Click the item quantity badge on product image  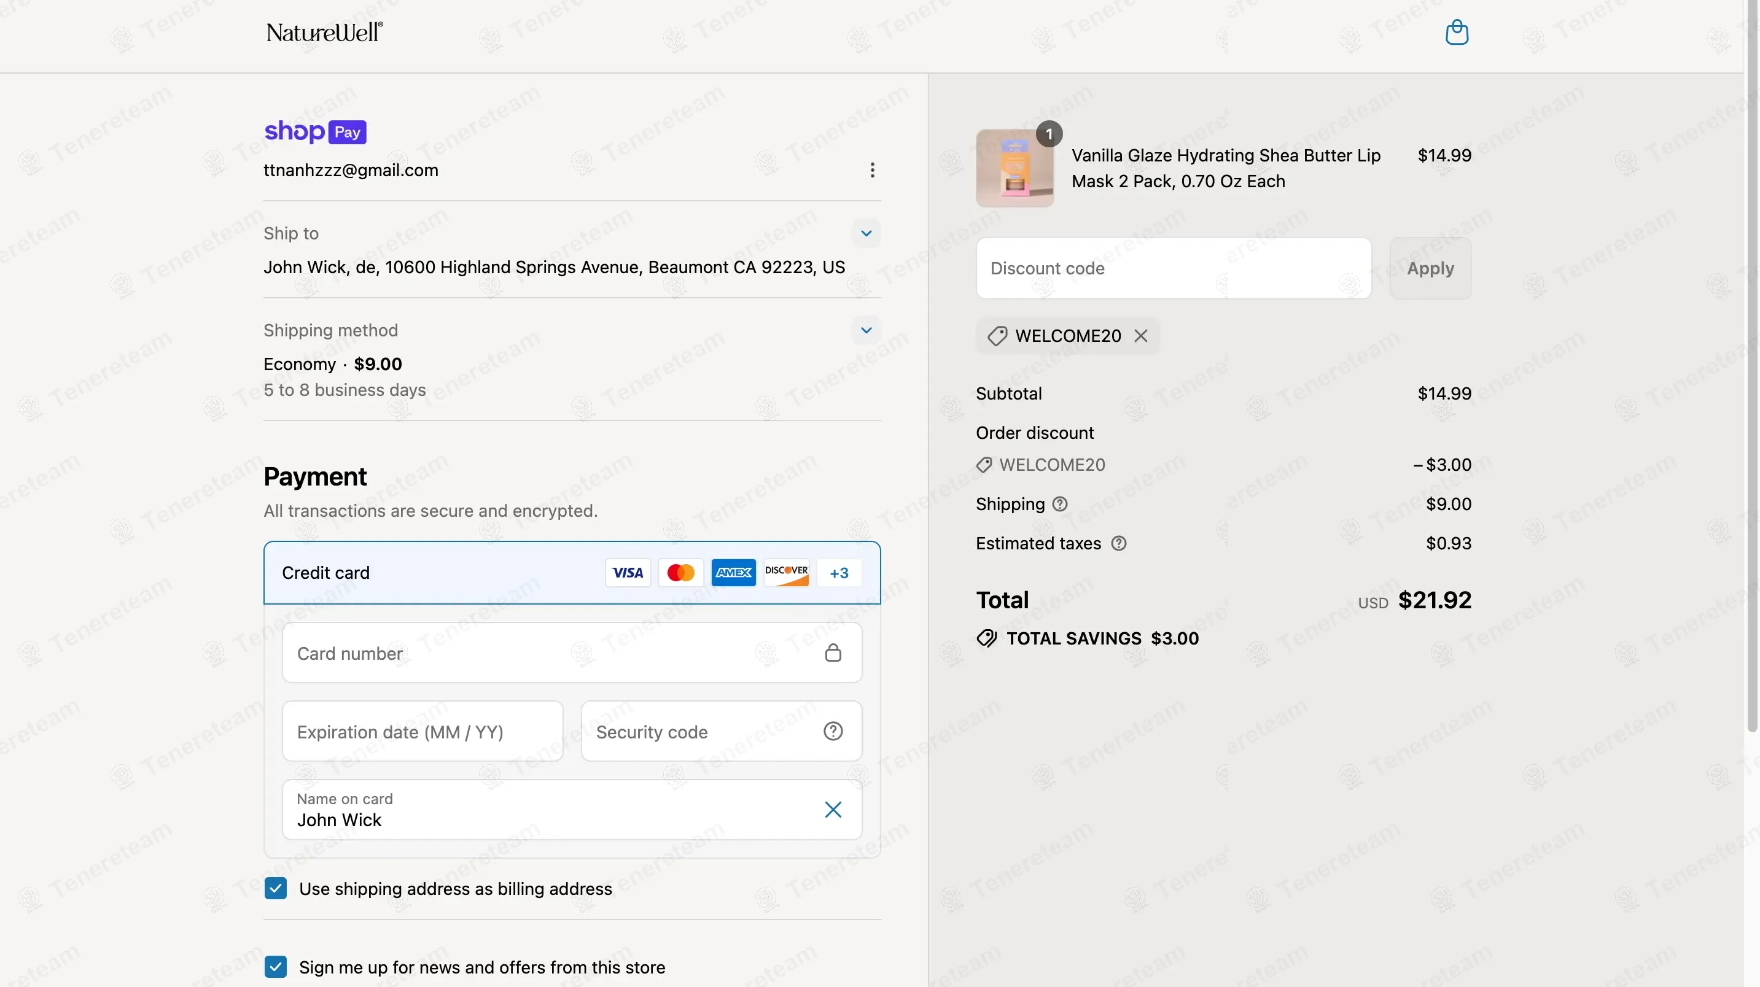coord(1049,134)
